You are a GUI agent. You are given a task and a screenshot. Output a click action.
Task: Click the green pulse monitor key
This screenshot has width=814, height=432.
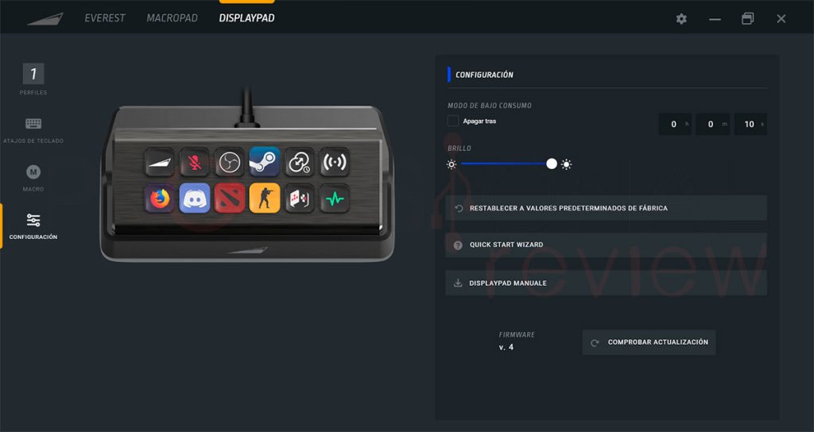(x=335, y=198)
